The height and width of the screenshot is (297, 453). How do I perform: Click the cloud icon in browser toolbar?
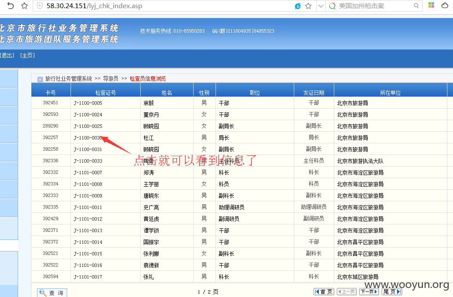point(445,6)
